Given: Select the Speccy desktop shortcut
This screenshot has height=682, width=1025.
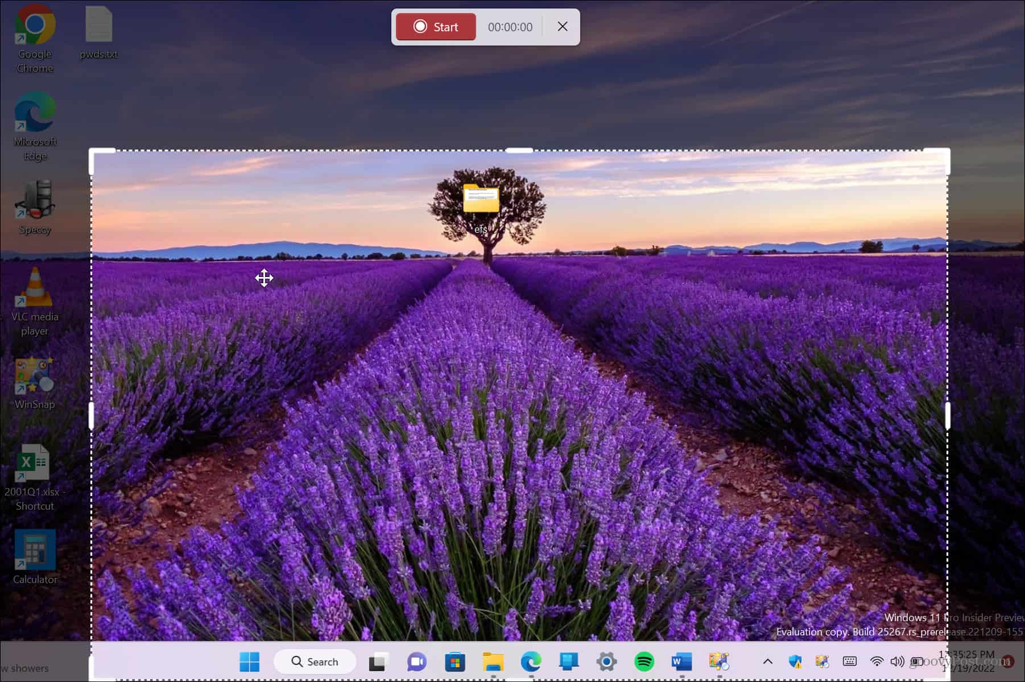Looking at the screenshot, I should coord(35,201).
